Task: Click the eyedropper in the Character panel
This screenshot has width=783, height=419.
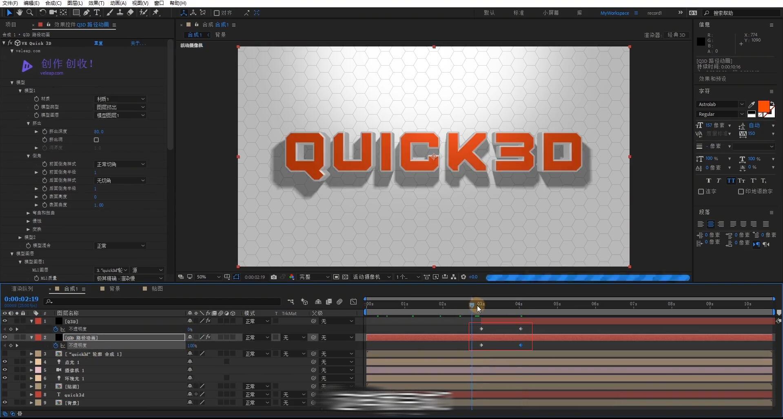Action: tap(752, 104)
